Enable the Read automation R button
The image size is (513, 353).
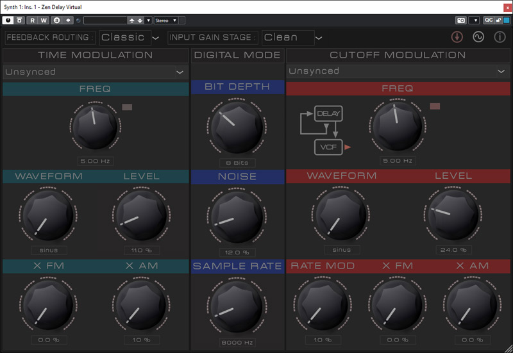[x=32, y=20]
